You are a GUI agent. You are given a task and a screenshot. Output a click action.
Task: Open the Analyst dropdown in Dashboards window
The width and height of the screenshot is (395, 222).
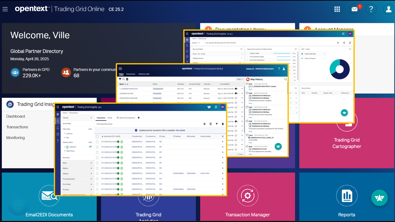point(196,43)
